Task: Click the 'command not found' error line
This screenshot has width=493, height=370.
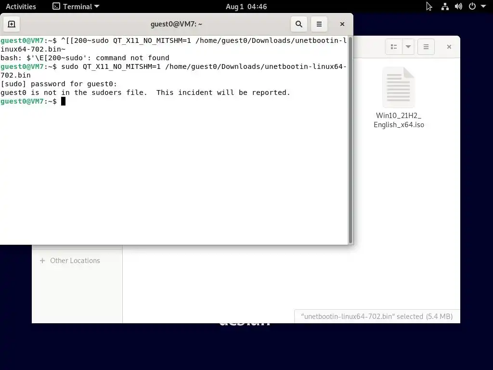Action: 85,58
